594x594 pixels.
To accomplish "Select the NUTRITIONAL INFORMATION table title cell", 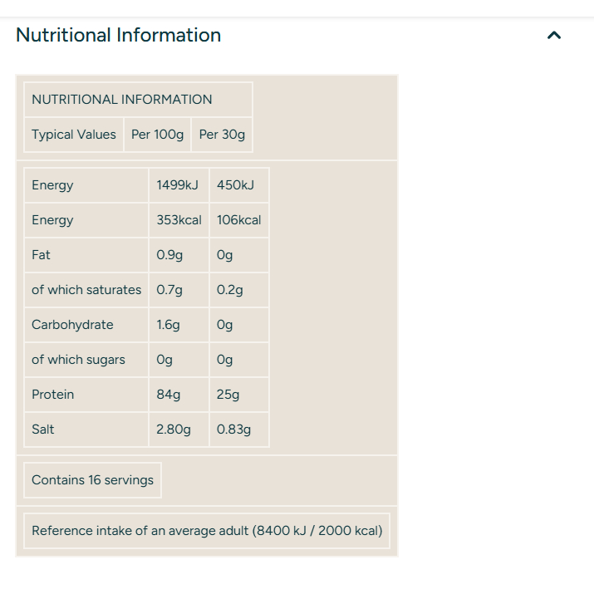I will (x=138, y=99).
